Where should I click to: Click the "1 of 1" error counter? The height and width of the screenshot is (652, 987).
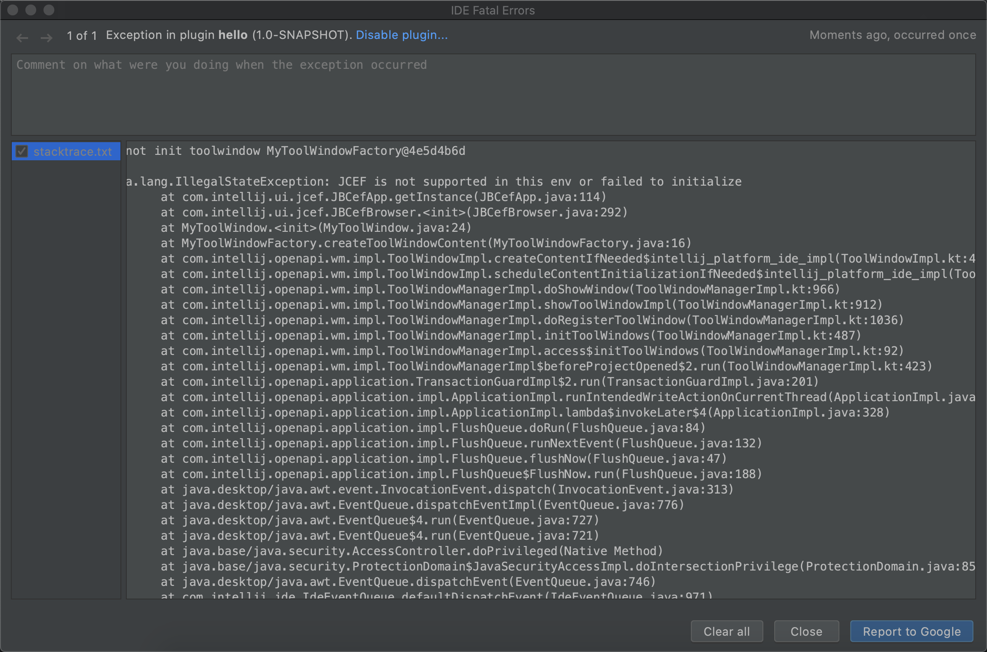coord(81,36)
